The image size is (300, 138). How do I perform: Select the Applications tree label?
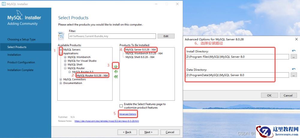(71, 53)
